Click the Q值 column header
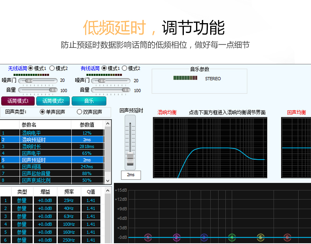 [x=91, y=192]
